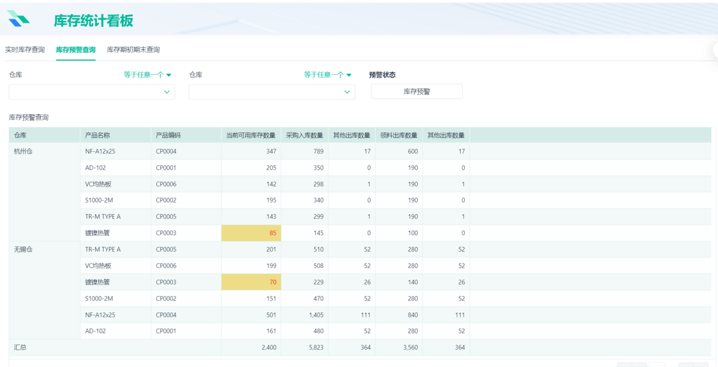Viewport: 718px width, 367px height.
Task: Select the 领料出库数量 column header
Action: pyautogui.click(x=398, y=135)
